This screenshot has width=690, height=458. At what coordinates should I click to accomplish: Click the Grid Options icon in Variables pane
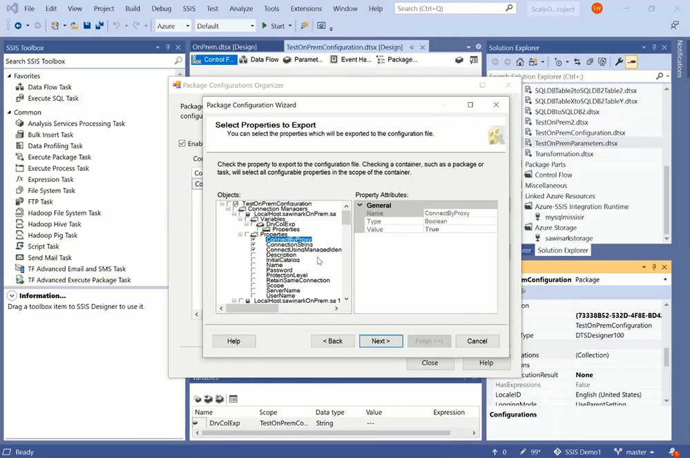(233, 399)
